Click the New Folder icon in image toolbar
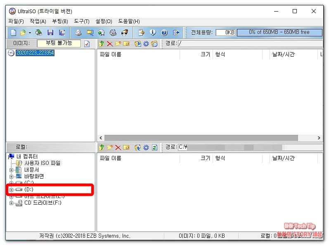The height and width of the screenshot is (246, 329). (x=118, y=43)
